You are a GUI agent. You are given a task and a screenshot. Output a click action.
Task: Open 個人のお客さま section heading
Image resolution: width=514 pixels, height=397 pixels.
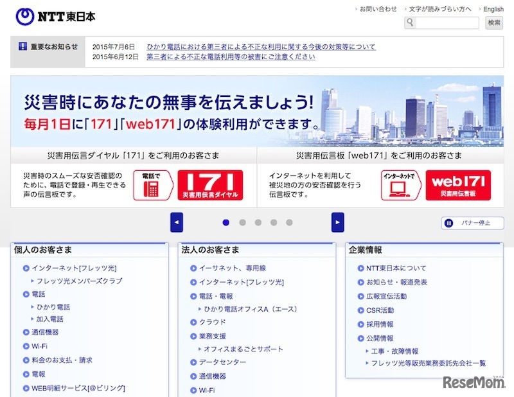click(x=43, y=250)
